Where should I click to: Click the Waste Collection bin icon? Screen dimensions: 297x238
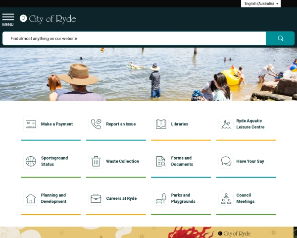point(96,161)
